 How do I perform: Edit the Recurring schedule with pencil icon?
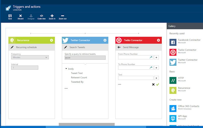(12, 47)
